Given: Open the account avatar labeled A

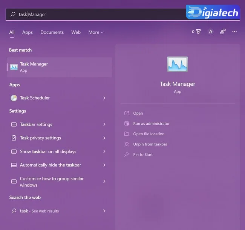Looking at the screenshot, I should (x=211, y=32).
